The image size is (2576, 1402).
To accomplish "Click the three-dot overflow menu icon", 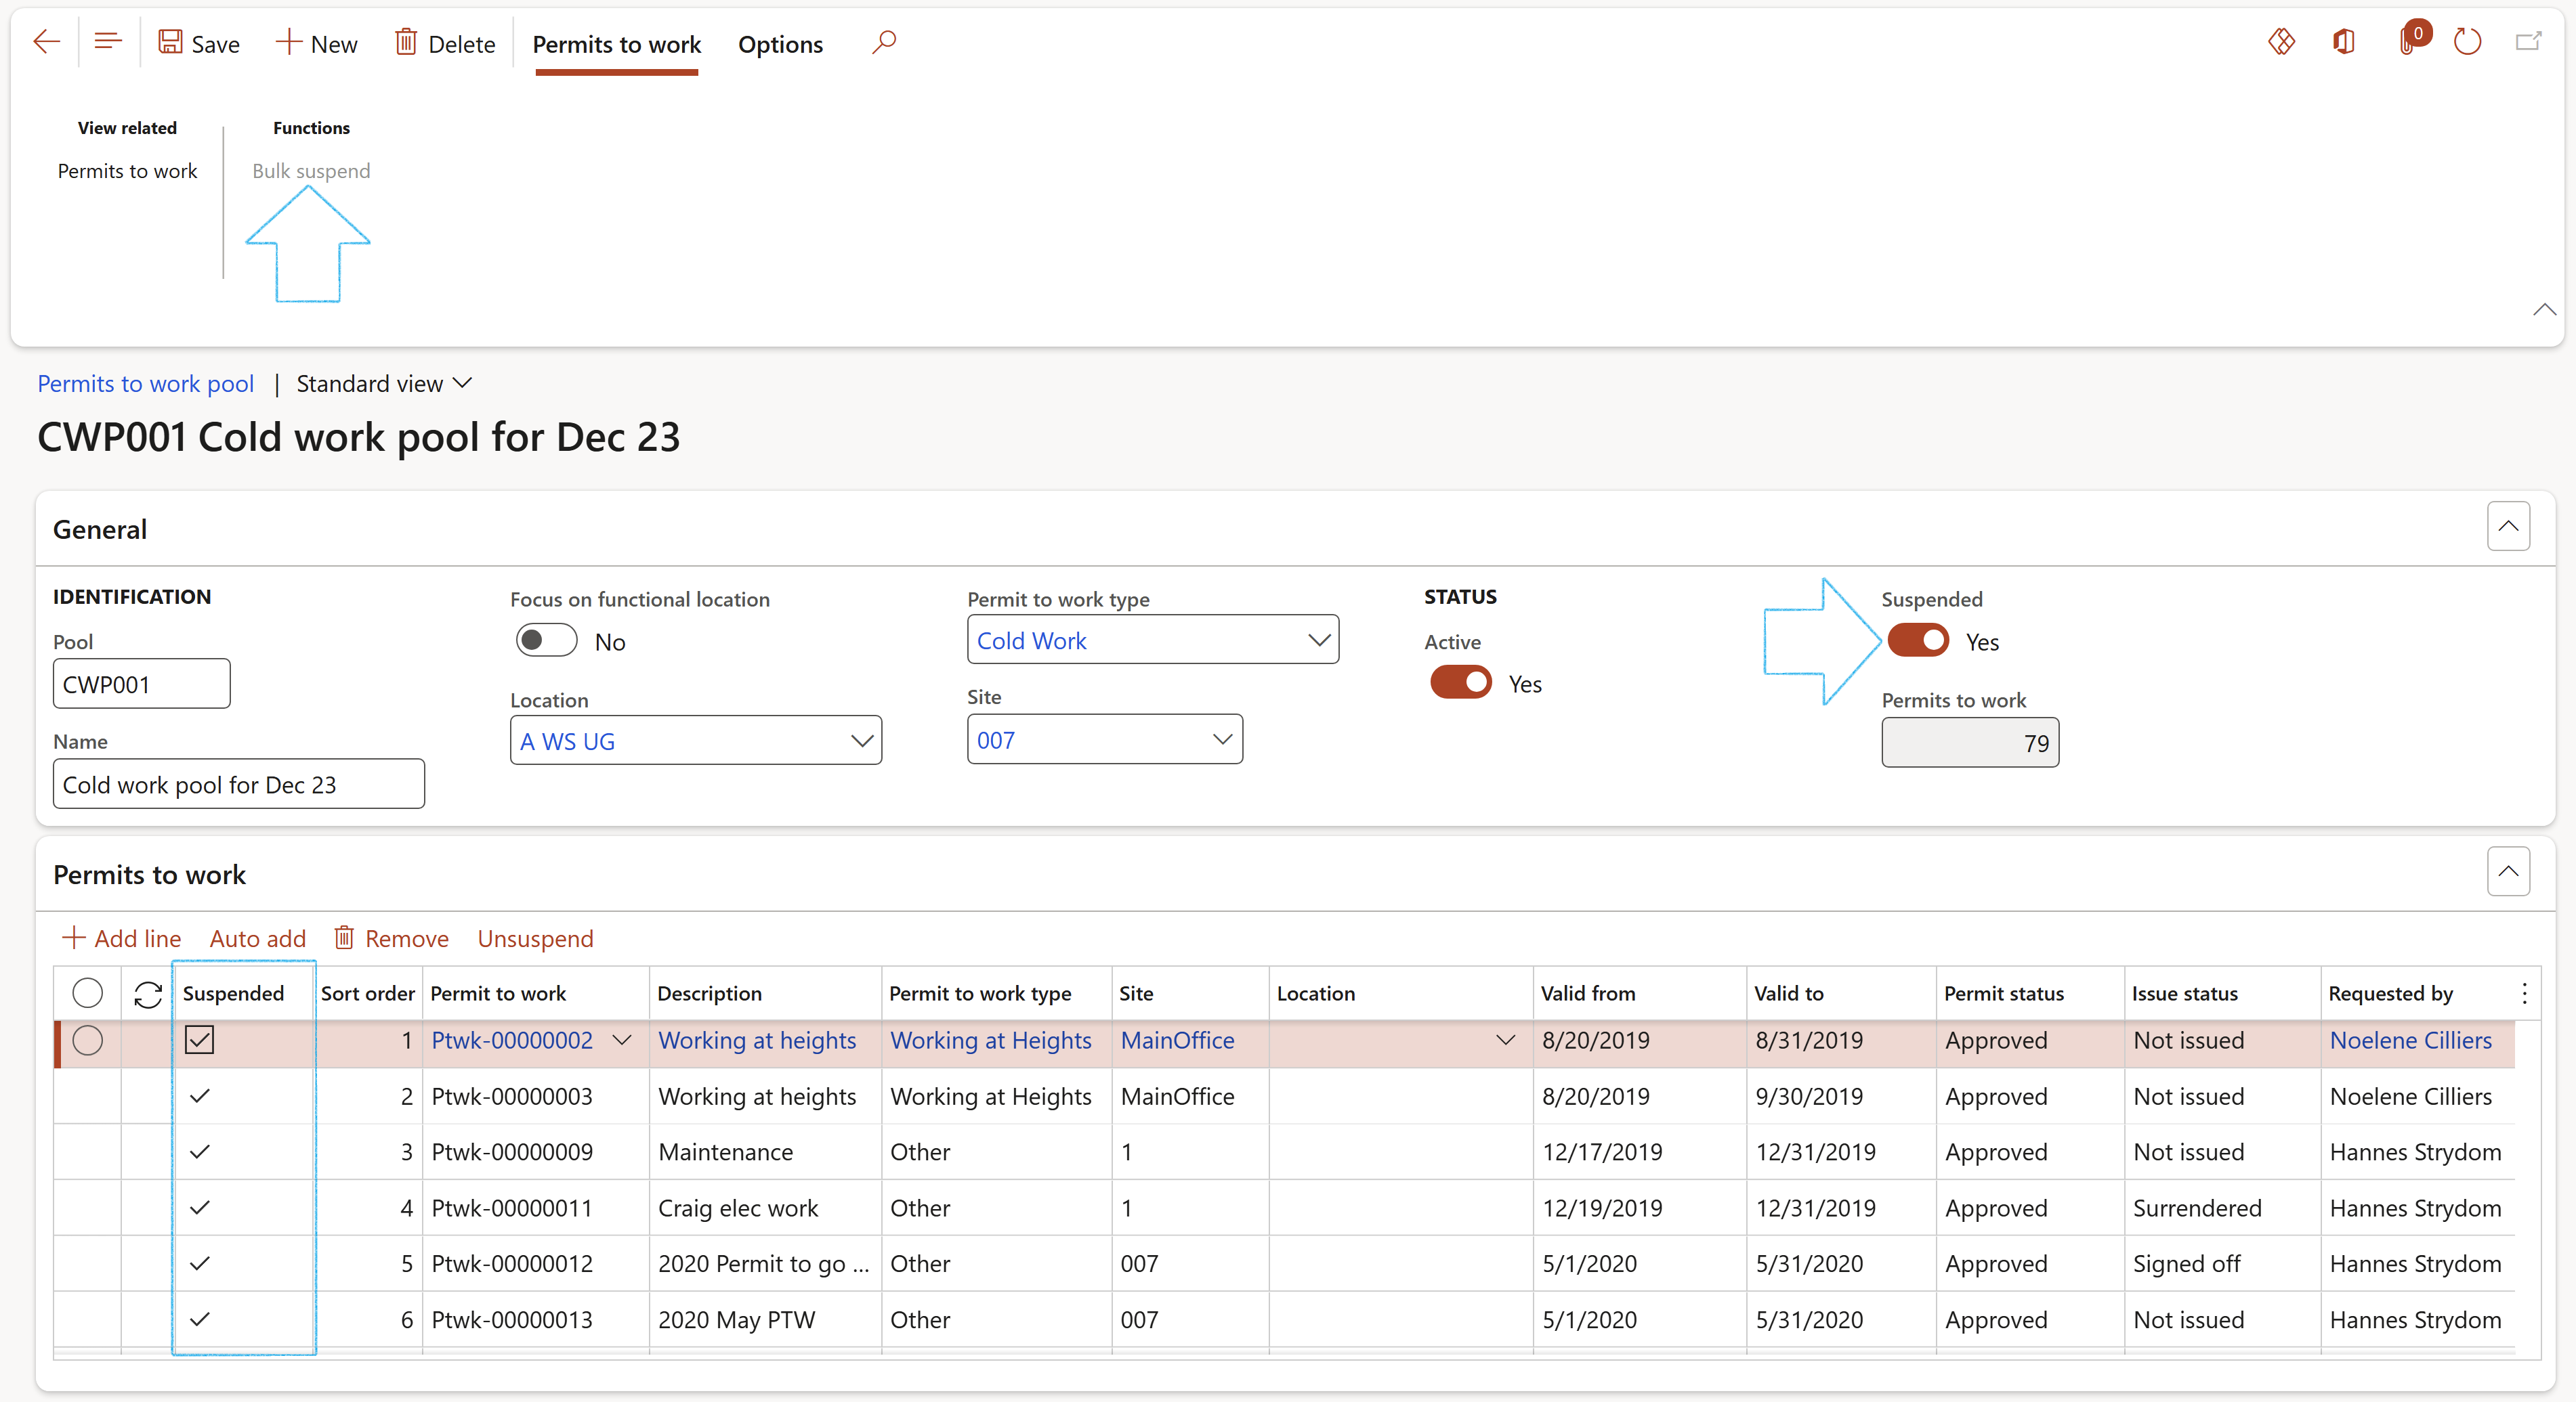I will pyautogui.click(x=2525, y=994).
